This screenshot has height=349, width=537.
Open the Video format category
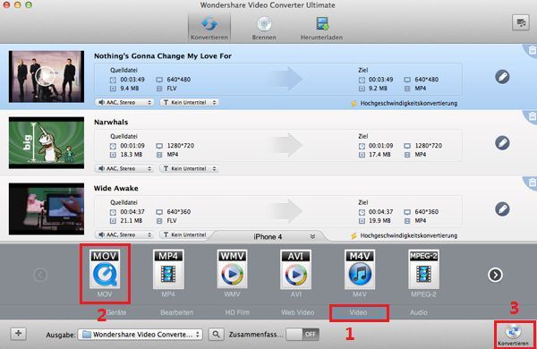[x=358, y=312]
